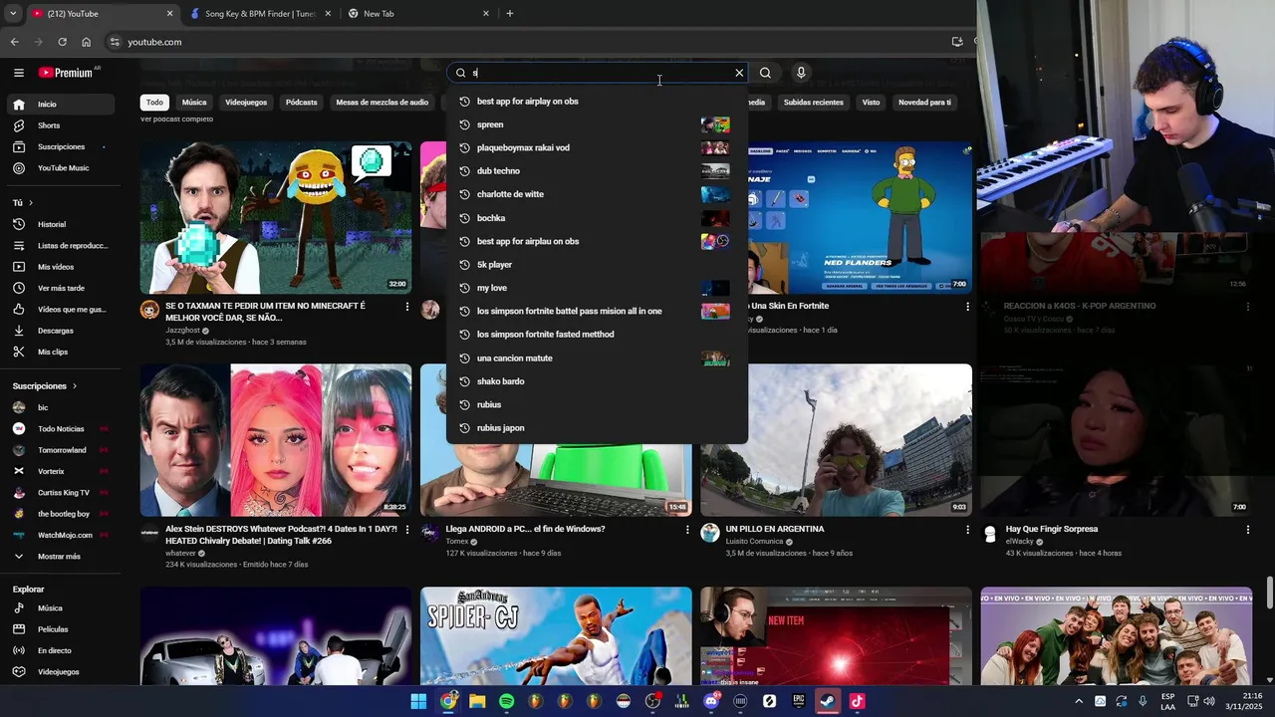This screenshot has width=1275, height=717.
Task: Open Steam from the taskbar
Action: [x=828, y=701]
